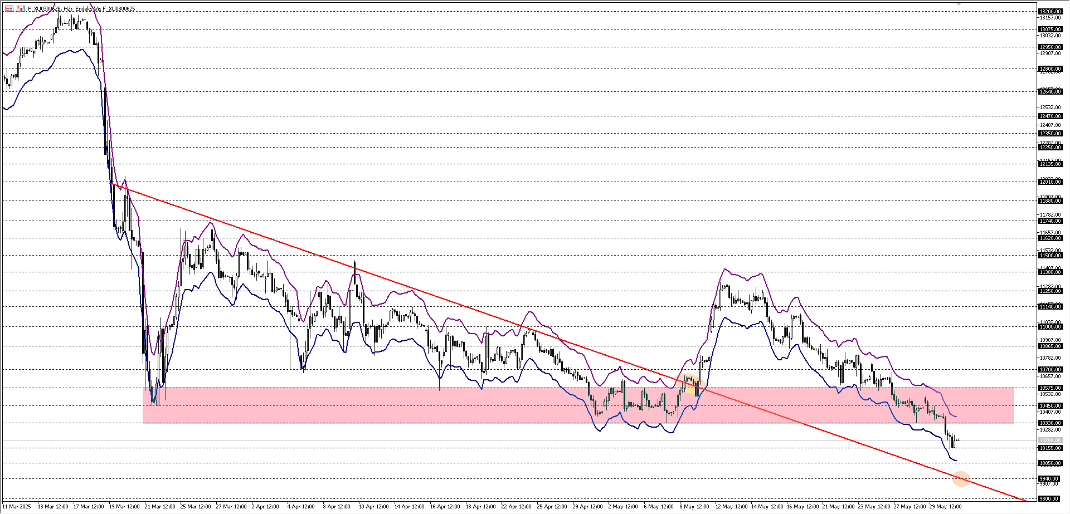Click the 11880.00 price level label
Viewport: 1070px width, 514px height.
(1050, 200)
